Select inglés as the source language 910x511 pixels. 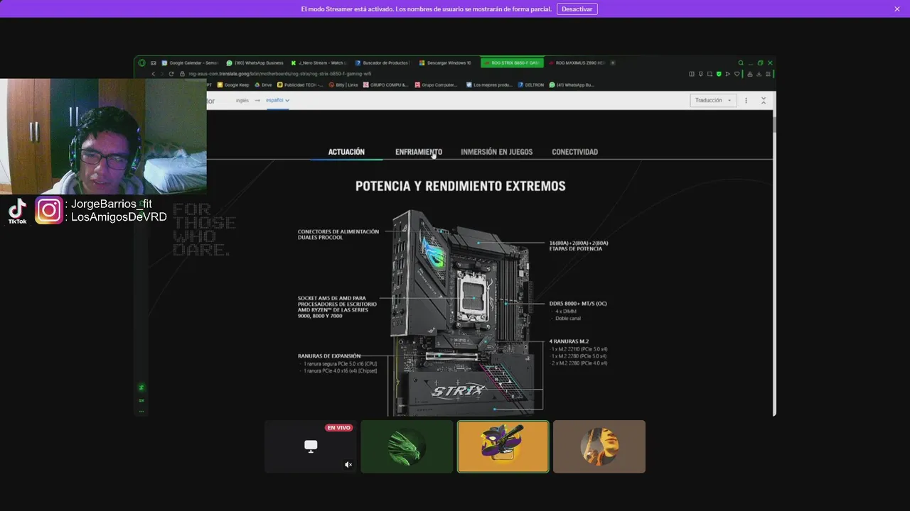tap(242, 100)
